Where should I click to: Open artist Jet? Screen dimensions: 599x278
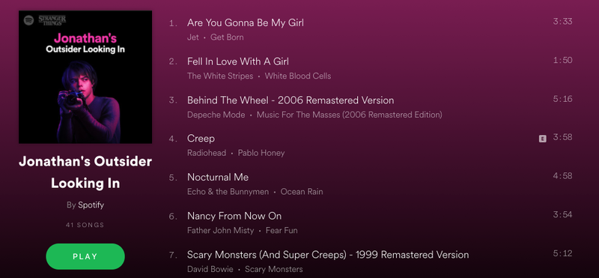pos(193,37)
